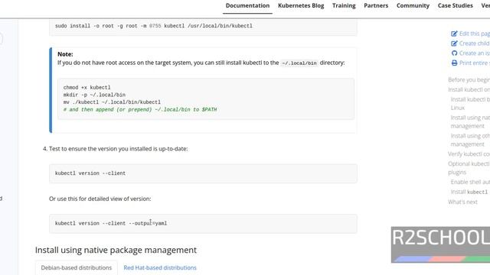490x275 pixels.
Task: Open the Create child page link
Action: [x=475, y=44]
